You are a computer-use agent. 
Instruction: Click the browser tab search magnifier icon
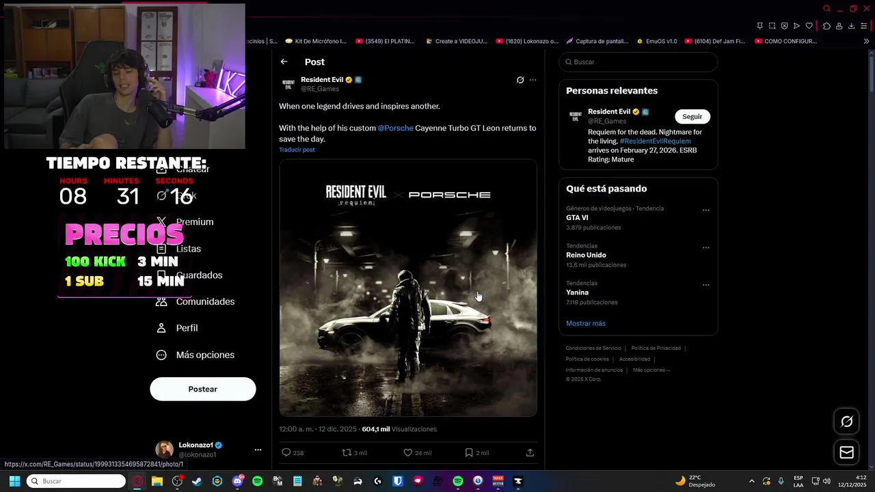click(x=826, y=9)
